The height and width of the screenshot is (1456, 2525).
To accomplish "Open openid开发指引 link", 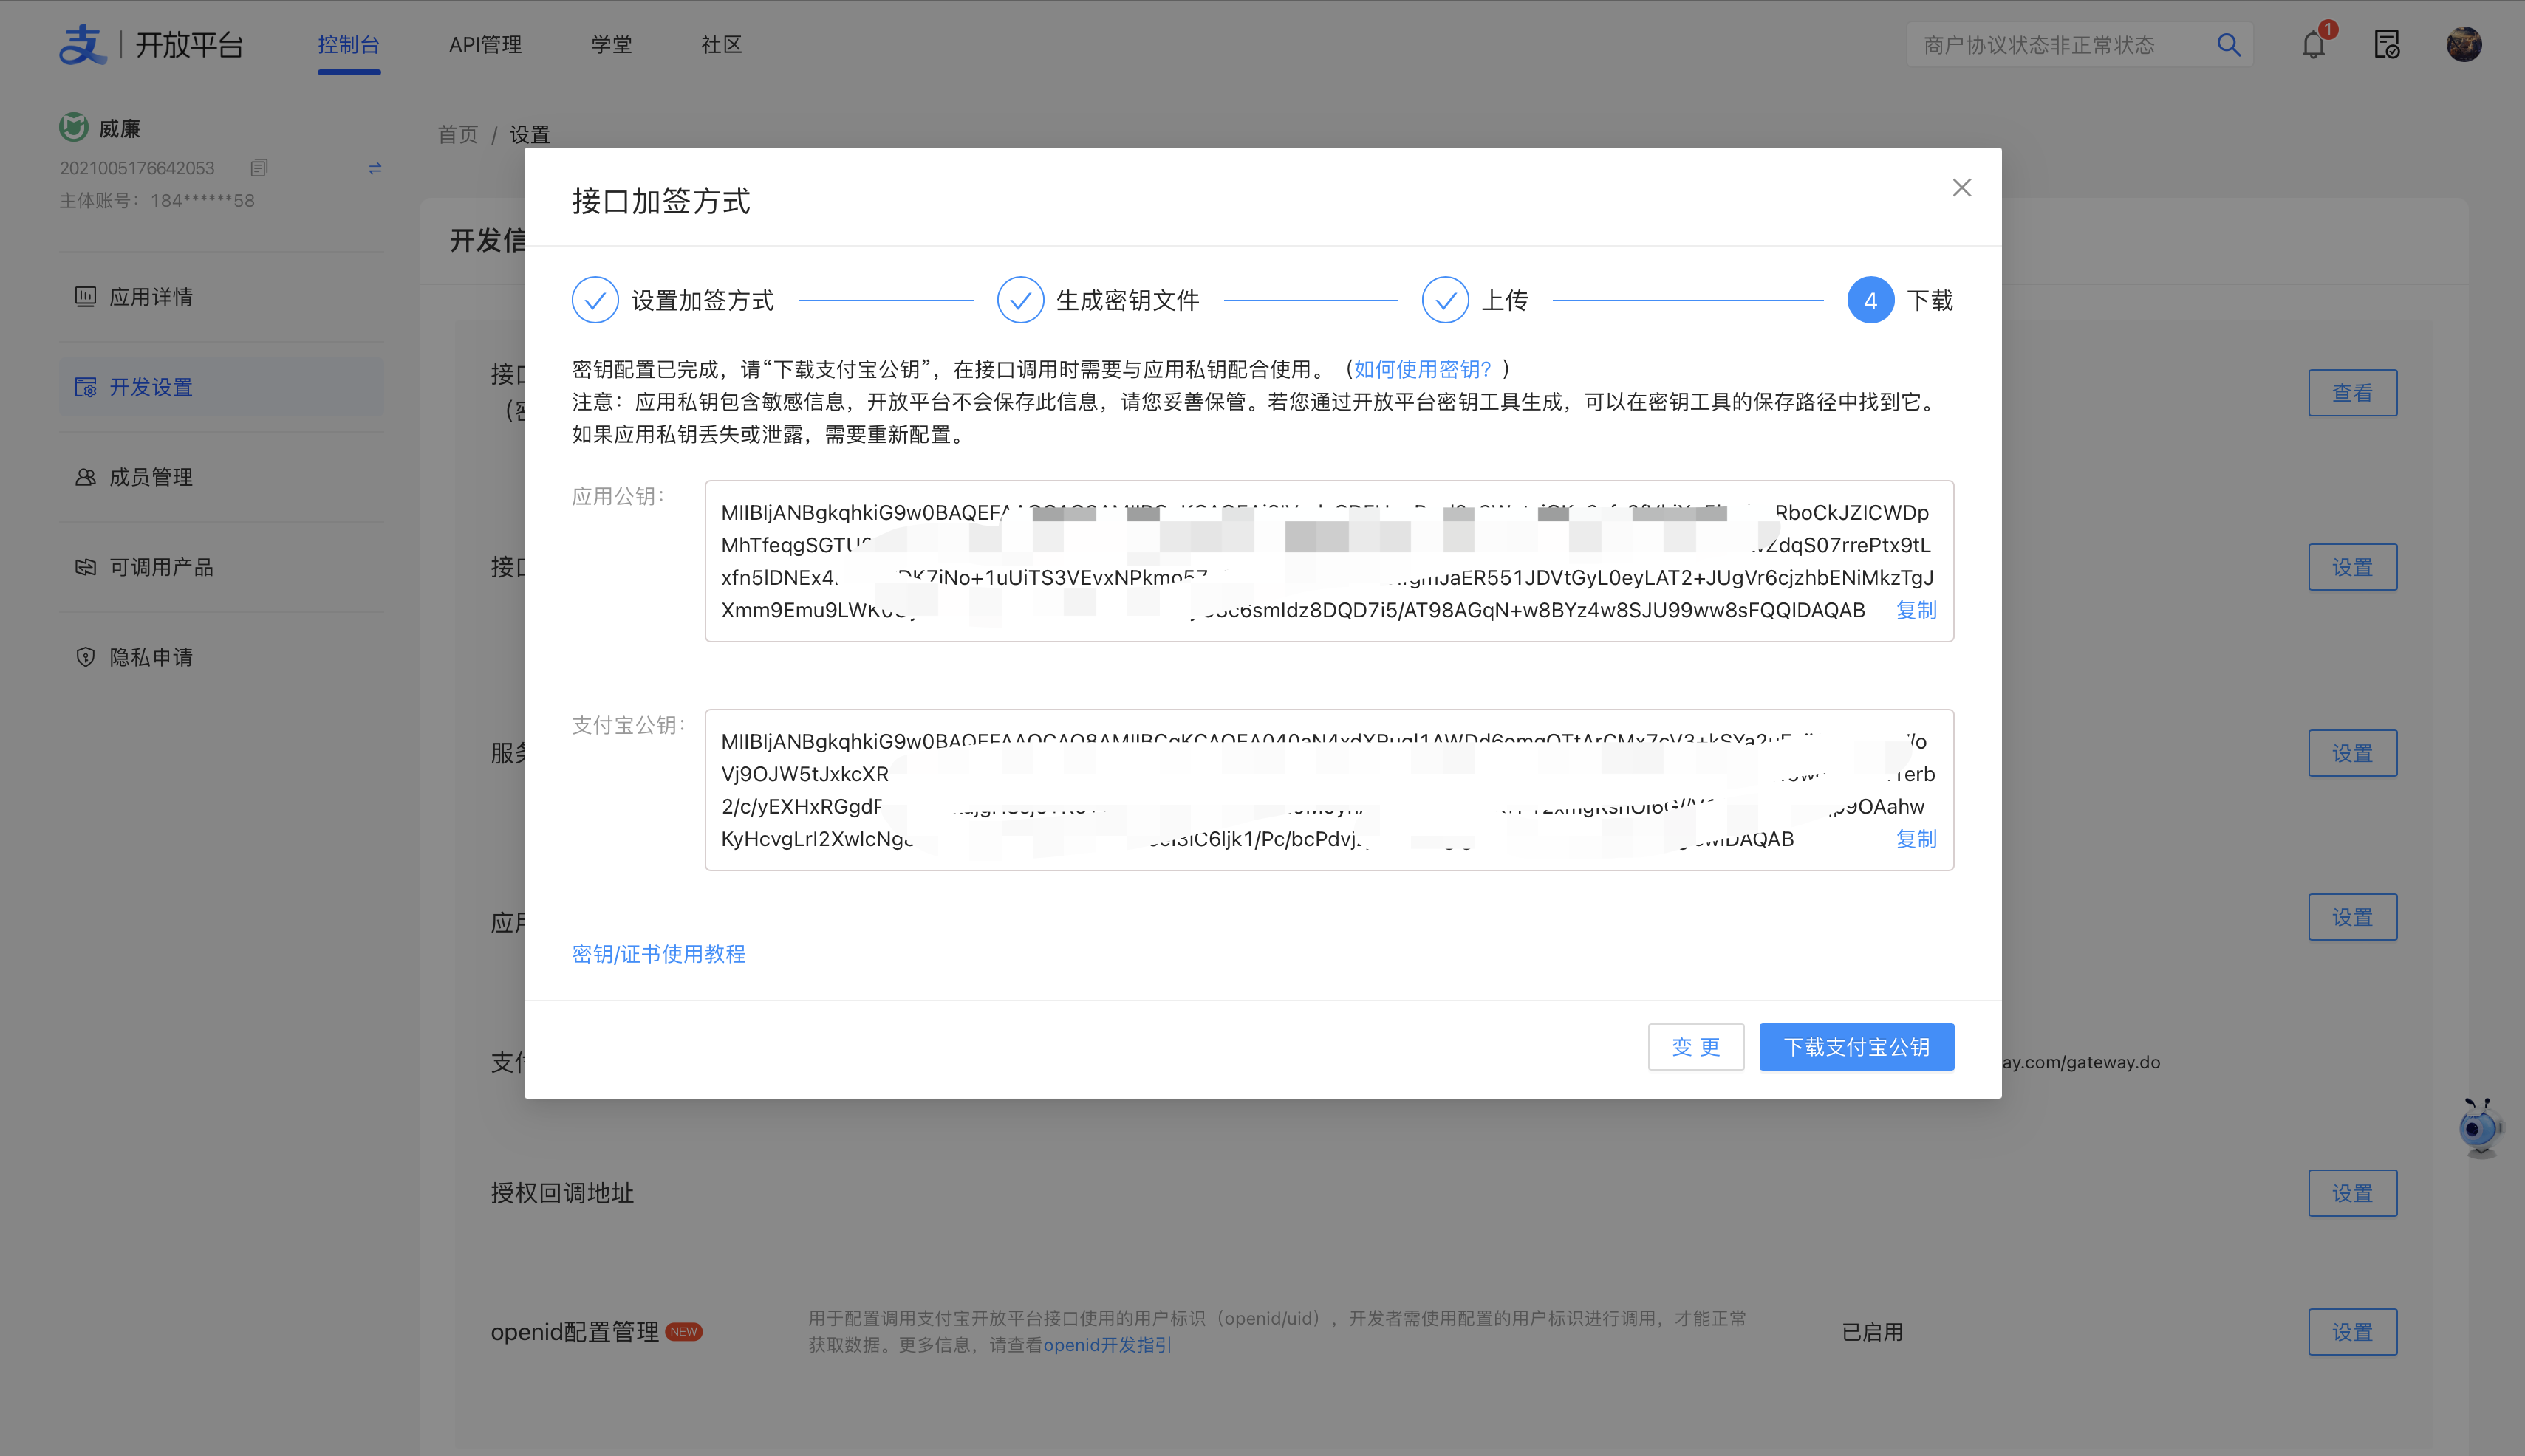I will point(1107,1345).
